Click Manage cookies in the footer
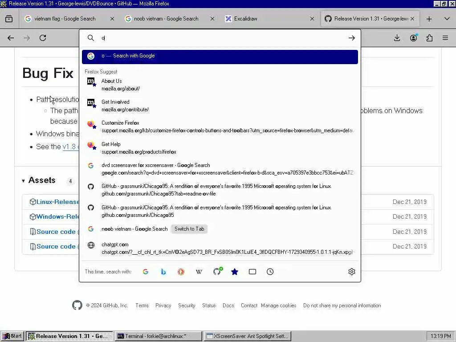 [x=279, y=305]
